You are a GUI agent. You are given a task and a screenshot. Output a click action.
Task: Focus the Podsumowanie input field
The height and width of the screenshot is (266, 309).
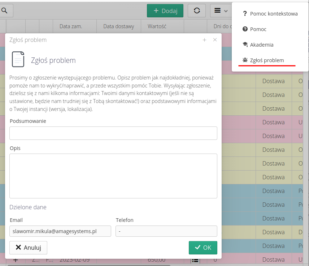click(x=113, y=133)
